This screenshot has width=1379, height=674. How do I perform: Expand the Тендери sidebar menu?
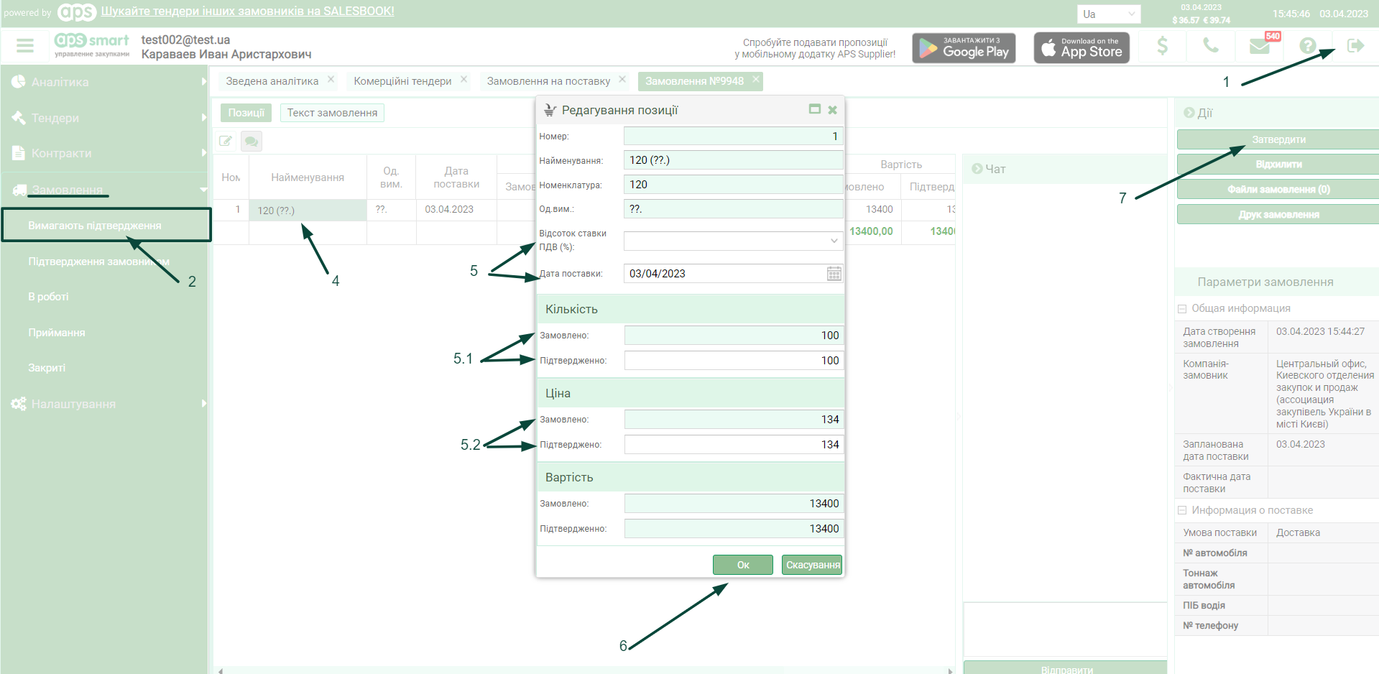(104, 118)
